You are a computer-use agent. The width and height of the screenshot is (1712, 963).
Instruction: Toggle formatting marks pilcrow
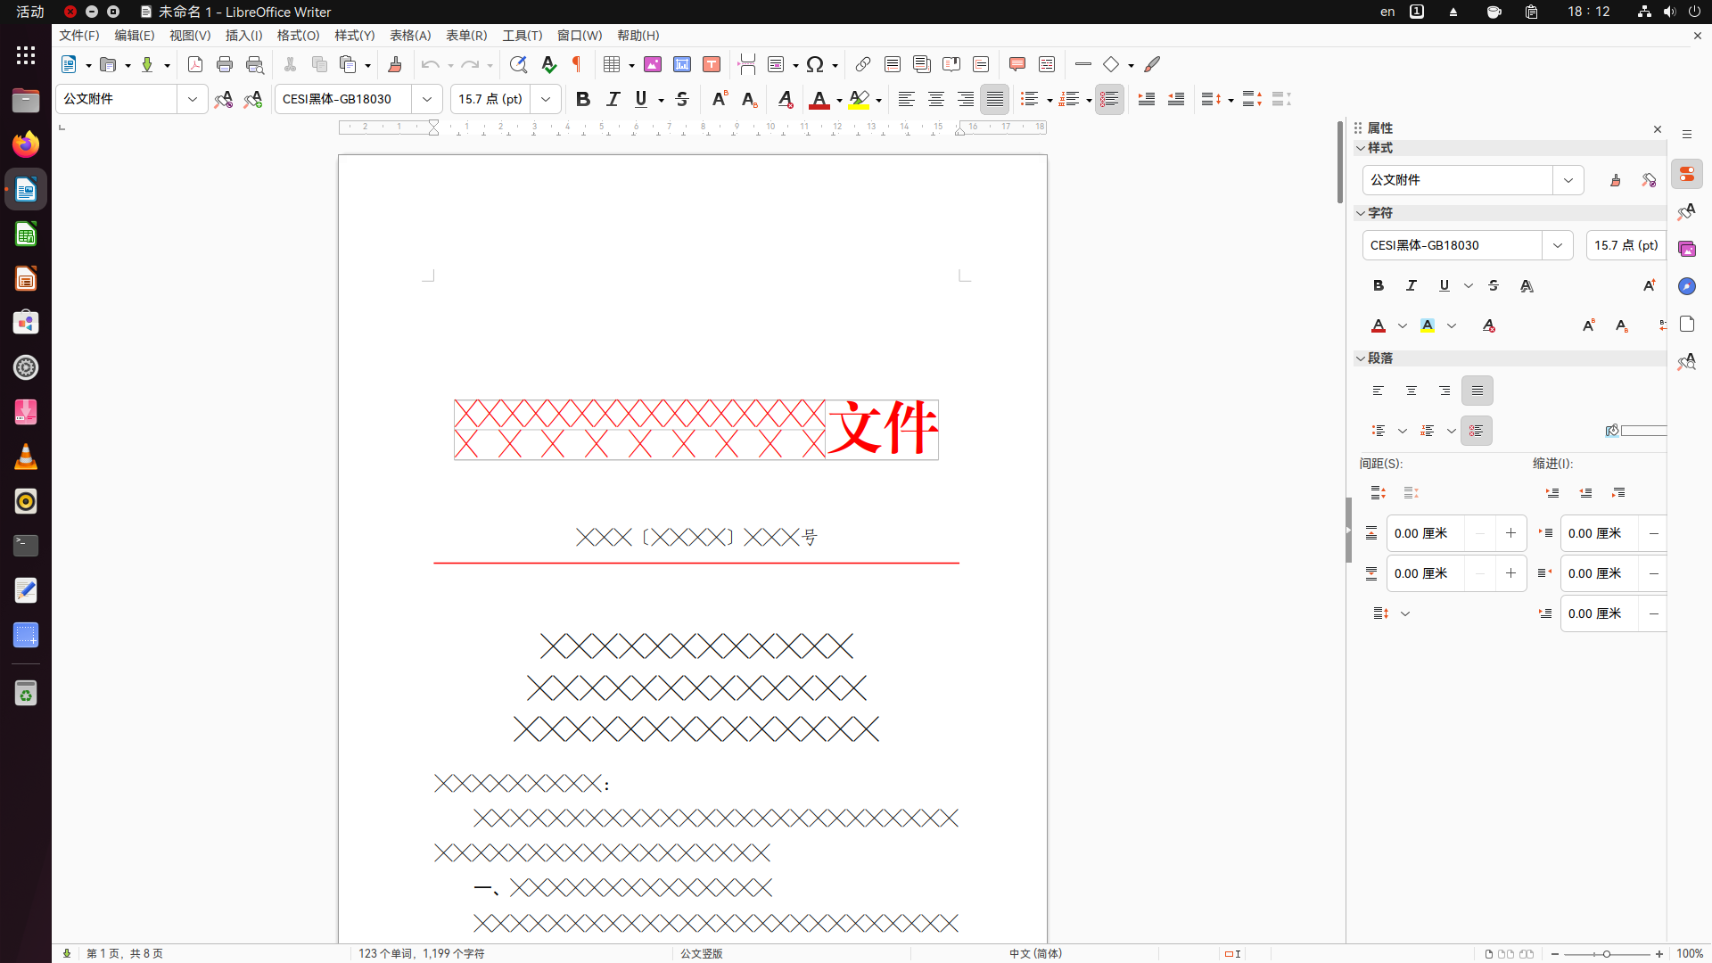coord(577,64)
